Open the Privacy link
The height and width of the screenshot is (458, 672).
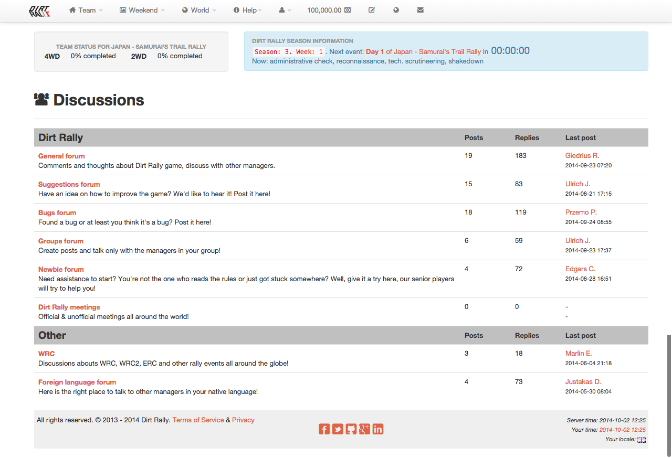[x=243, y=420]
